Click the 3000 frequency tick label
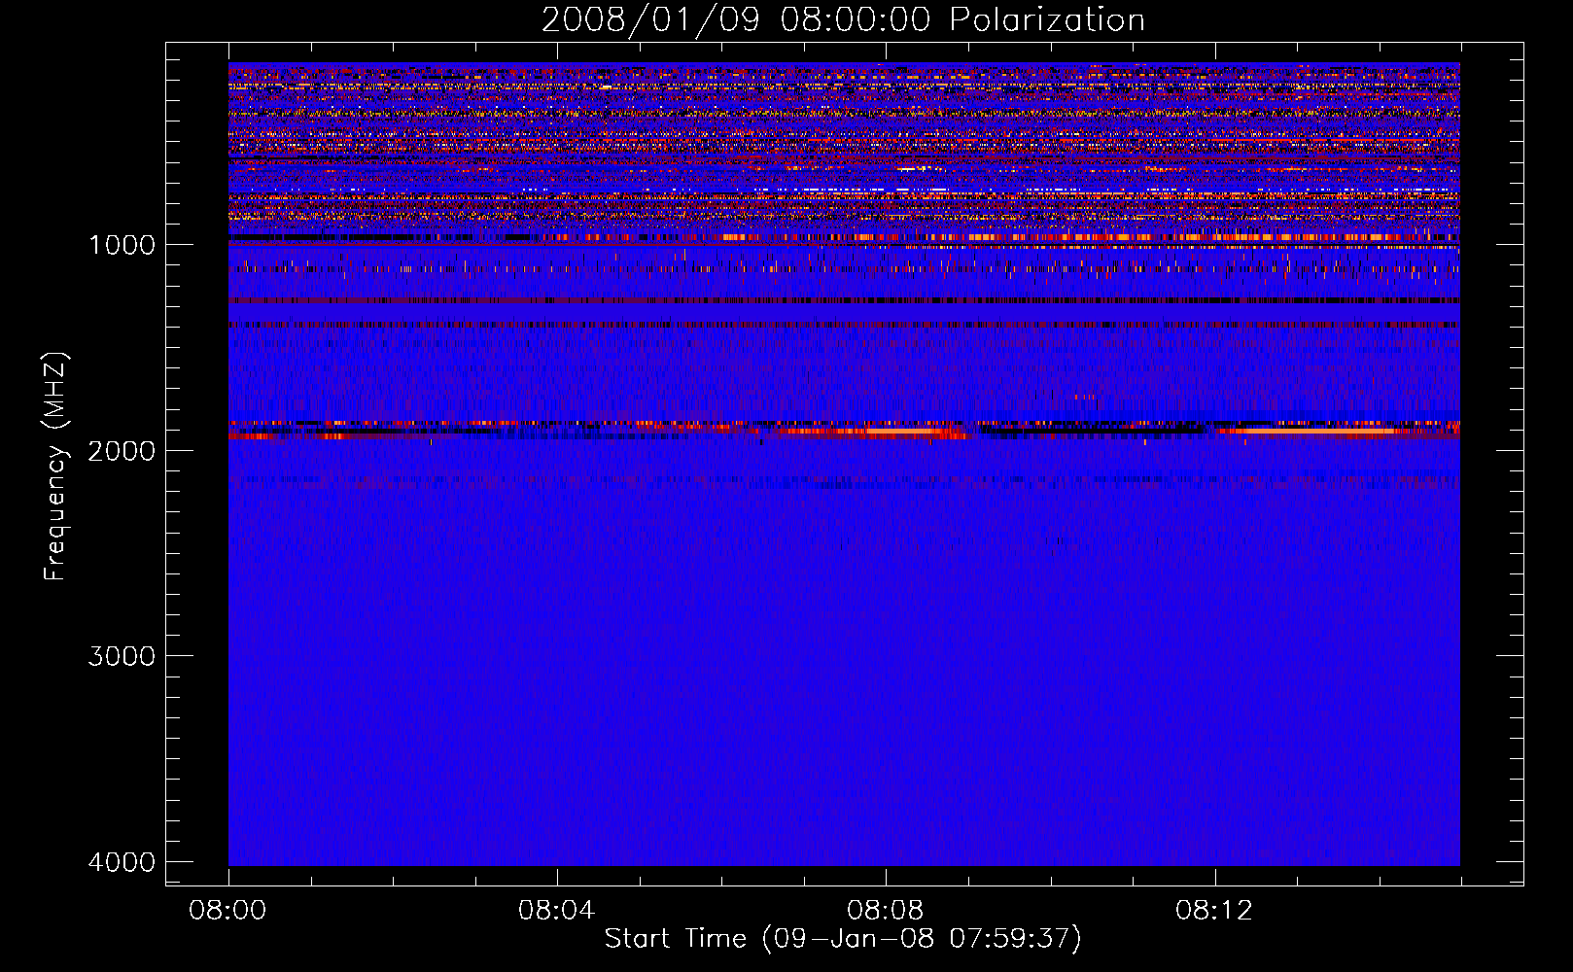 click(x=122, y=656)
